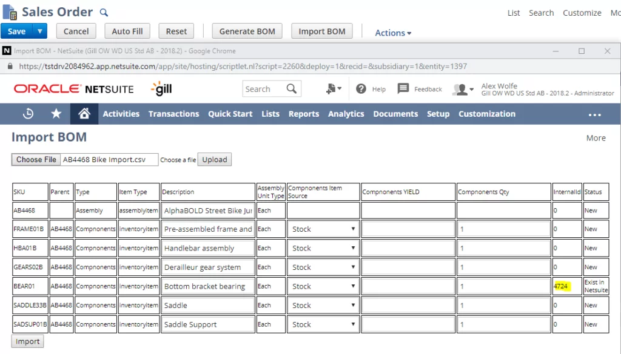The height and width of the screenshot is (354, 621).
Task: Open the Shortcuts star icon
Action: tap(56, 114)
